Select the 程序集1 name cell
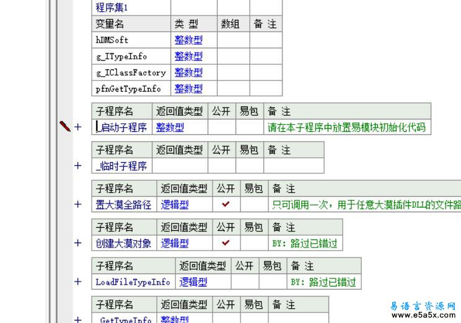 point(131,7)
